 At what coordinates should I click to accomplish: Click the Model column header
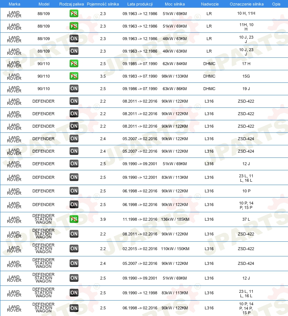[44, 4]
